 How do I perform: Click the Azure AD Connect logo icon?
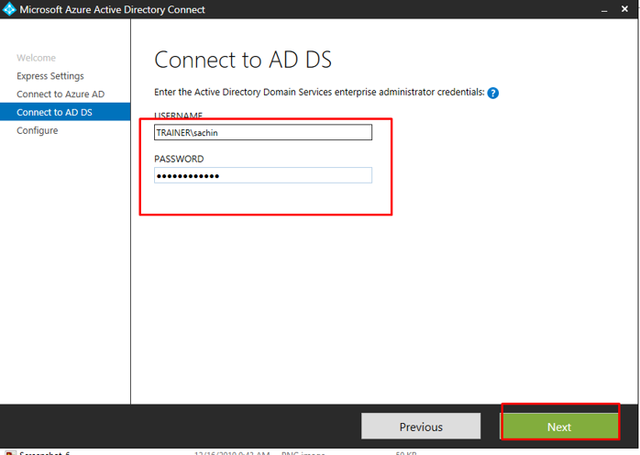[9, 10]
